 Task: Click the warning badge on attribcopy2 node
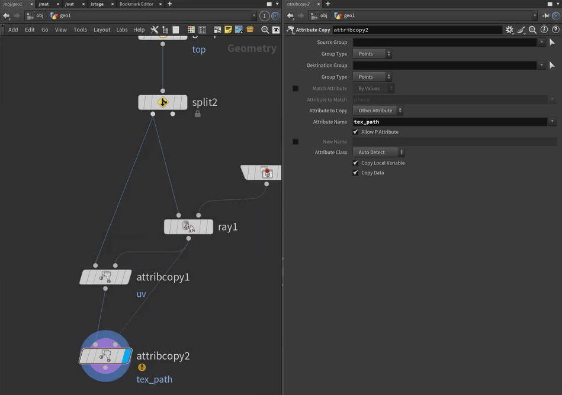[142, 367]
